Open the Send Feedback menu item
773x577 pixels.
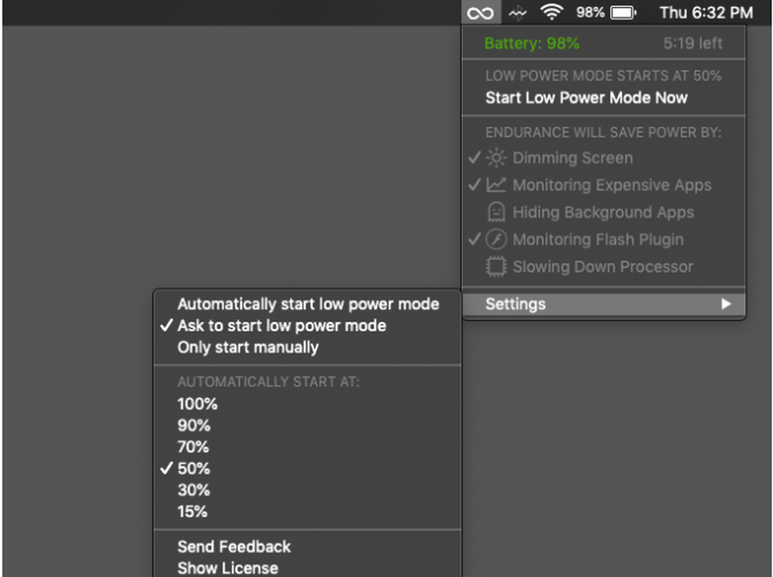click(x=234, y=547)
